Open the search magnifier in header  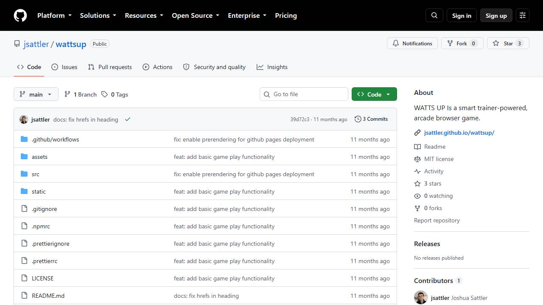(434, 15)
